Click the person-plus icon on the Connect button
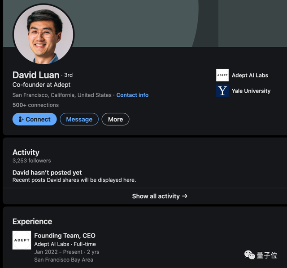Viewport: 287px width, 268px height. coord(21,119)
